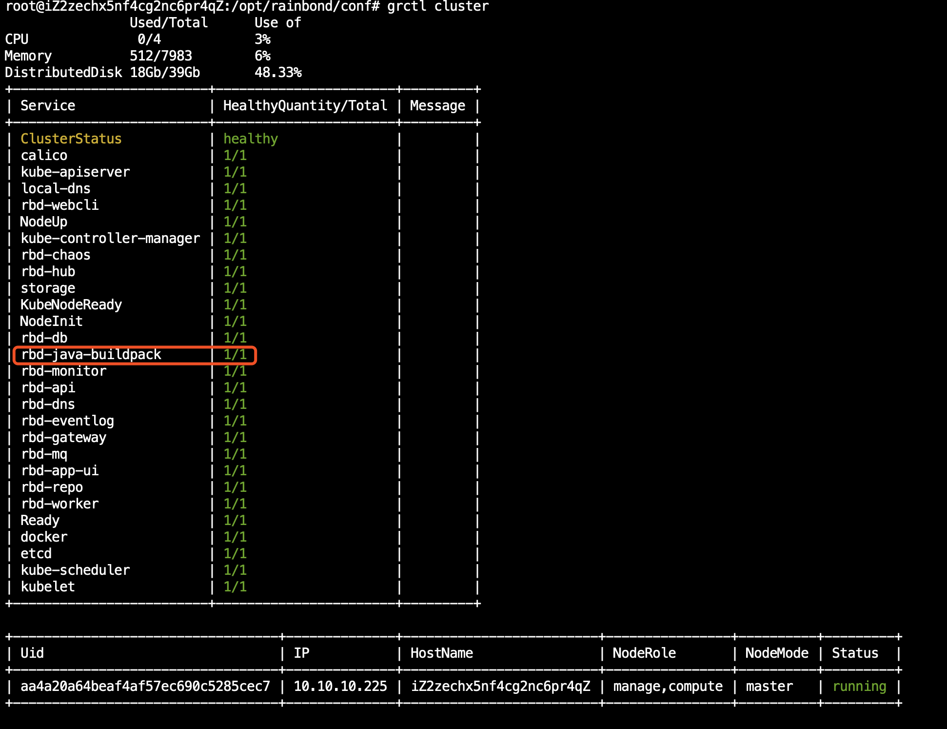This screenshot has height=729, width=947.
Task: Click the rbd-app-ui service name
Action: coord(59,471)
